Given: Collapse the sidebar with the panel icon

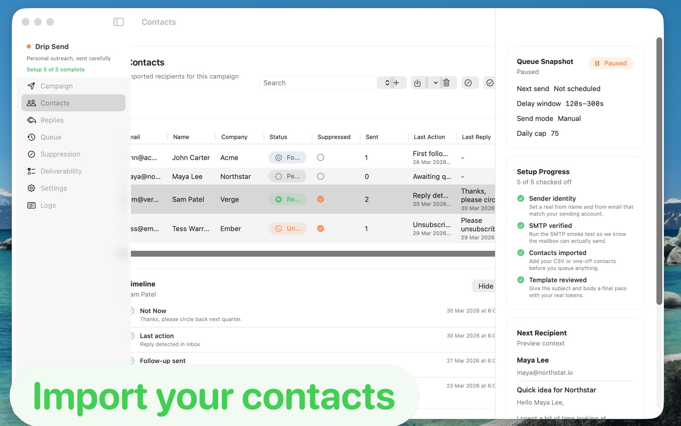Looking at the screenshot, I should click(118, 21).
